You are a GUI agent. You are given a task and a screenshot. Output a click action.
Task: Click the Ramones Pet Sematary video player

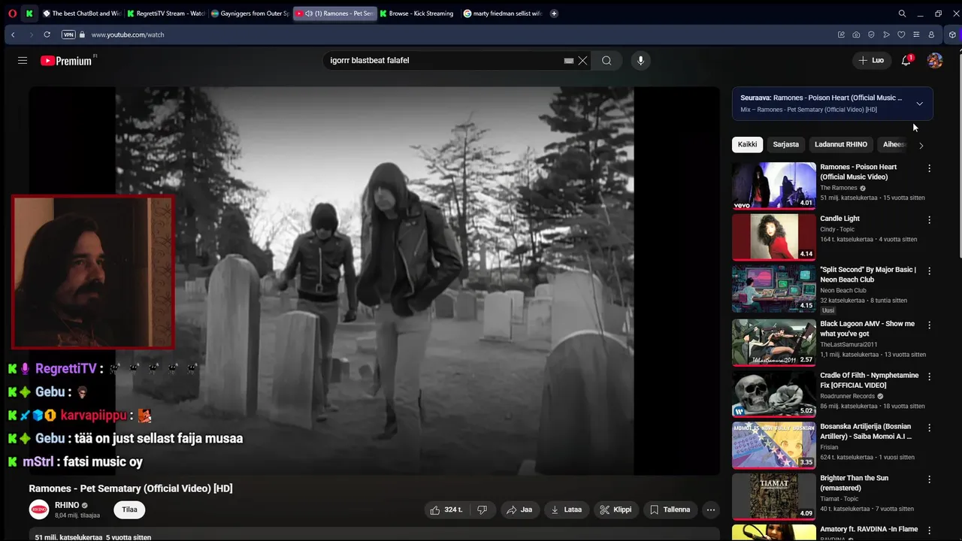pos(374,280)
